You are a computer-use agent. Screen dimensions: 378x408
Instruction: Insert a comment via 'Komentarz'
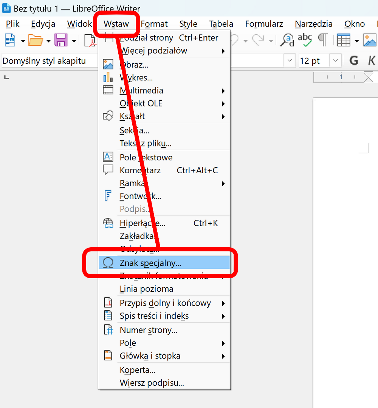tap(164, 171)
